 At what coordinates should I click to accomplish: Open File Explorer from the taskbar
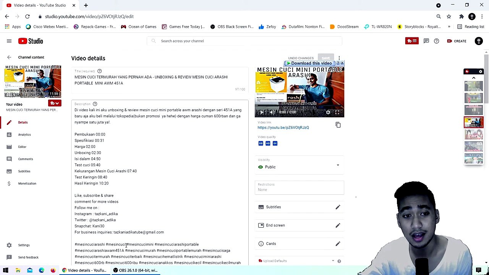click(18, 270)
